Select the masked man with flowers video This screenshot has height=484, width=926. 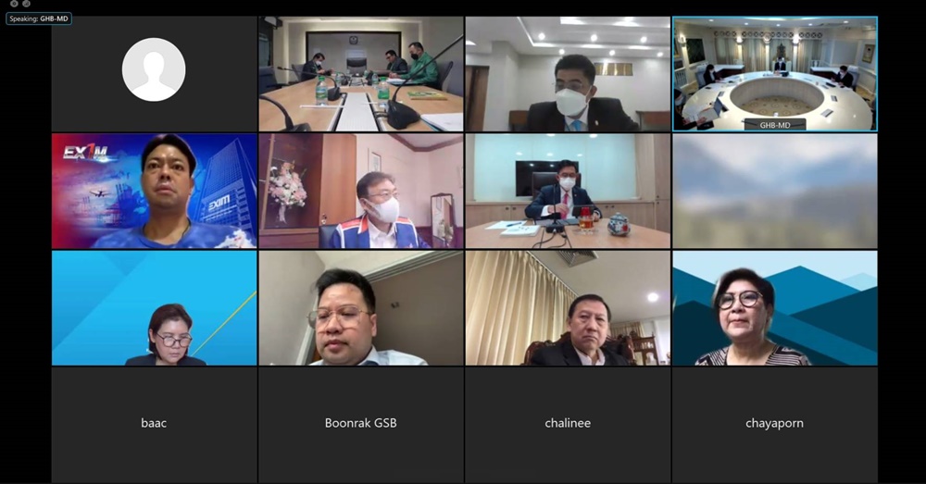pyautogui.click(x=361, y=191)
